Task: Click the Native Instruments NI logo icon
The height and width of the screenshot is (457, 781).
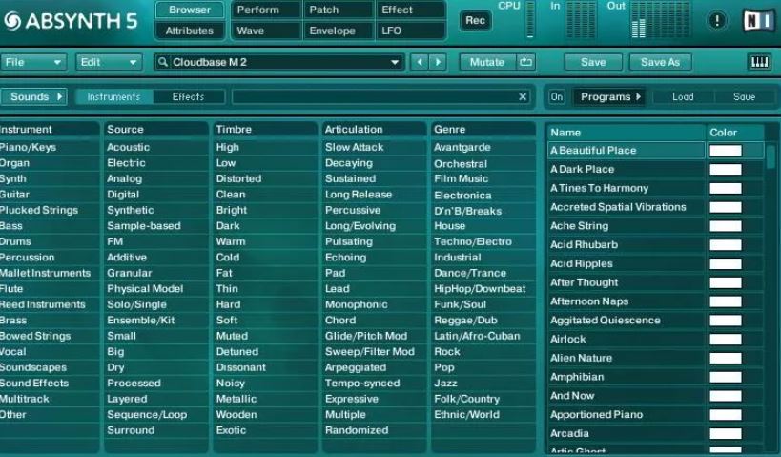Action: [759, 21]
